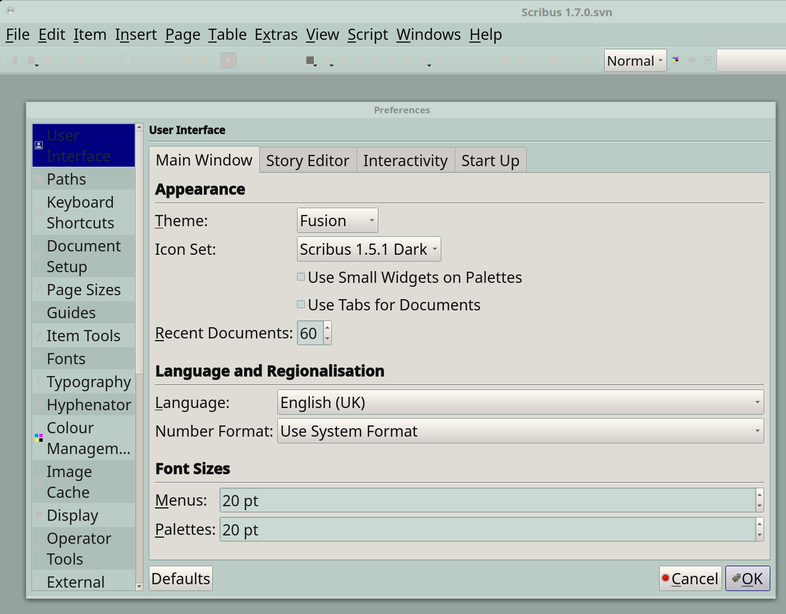Switch to the Story Editor tab

pyautogui.click(x=307, y=161)
